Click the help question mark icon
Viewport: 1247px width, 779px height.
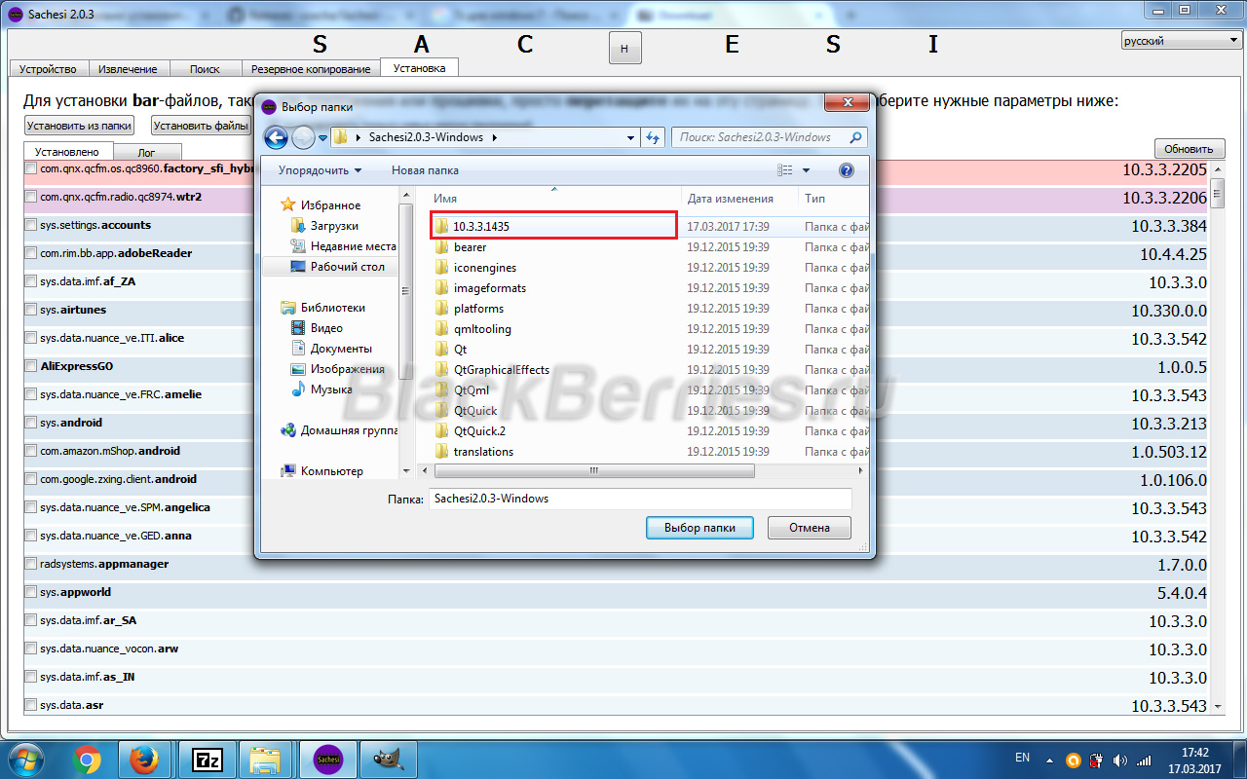(x=846, y=170)
